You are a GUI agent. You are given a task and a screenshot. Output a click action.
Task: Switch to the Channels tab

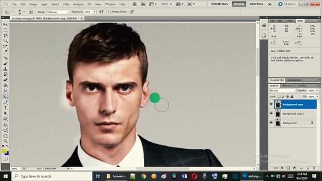(x=288, y=85)
